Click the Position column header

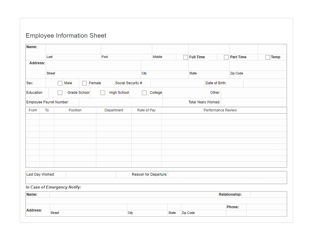(75, 111)
